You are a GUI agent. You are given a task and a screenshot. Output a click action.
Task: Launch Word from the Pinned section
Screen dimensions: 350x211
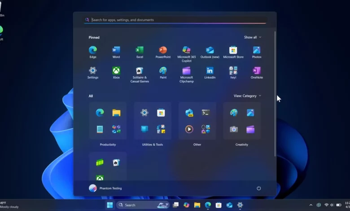(x=116, y=52)
